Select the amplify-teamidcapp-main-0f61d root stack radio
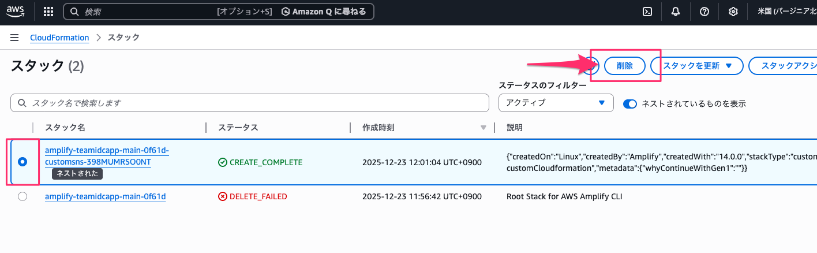The height and width of the screenshot is (253, 817). pos(23,196)
